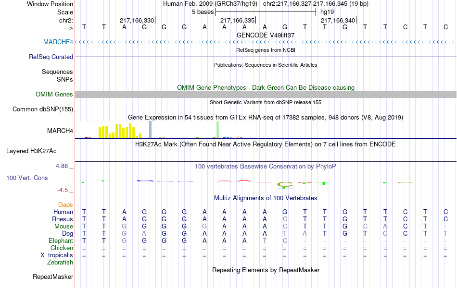
Task: Click the RefSeq genes from NCBI title
Action: pos(266,50)
